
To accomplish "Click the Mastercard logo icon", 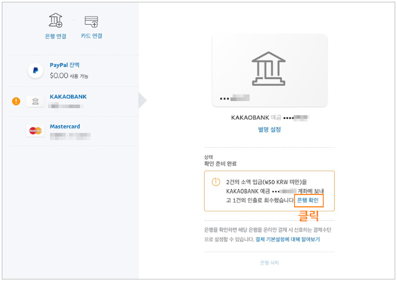I will [35, 131].
